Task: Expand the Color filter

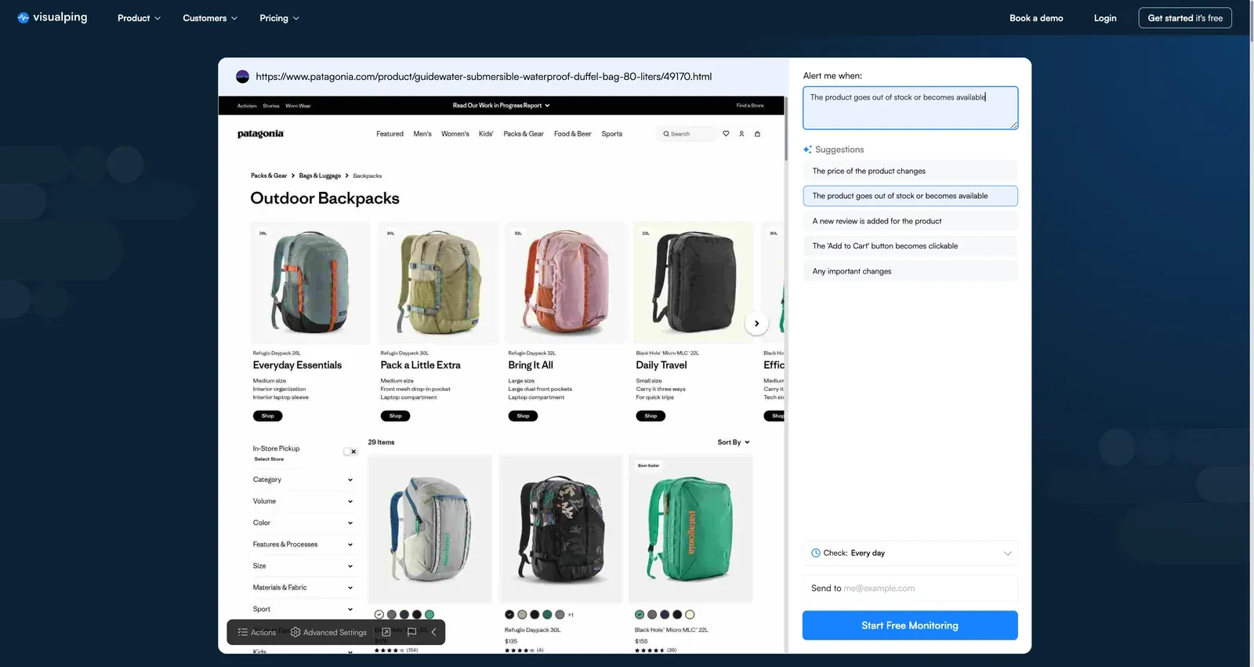Action: click(303, 523)
